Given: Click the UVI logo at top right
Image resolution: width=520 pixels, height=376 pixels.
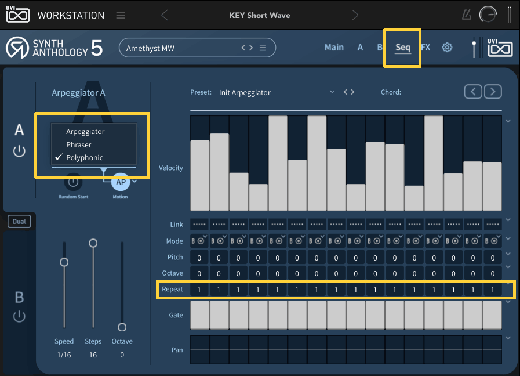Looking at the screenshot, I should pos(500,48).
